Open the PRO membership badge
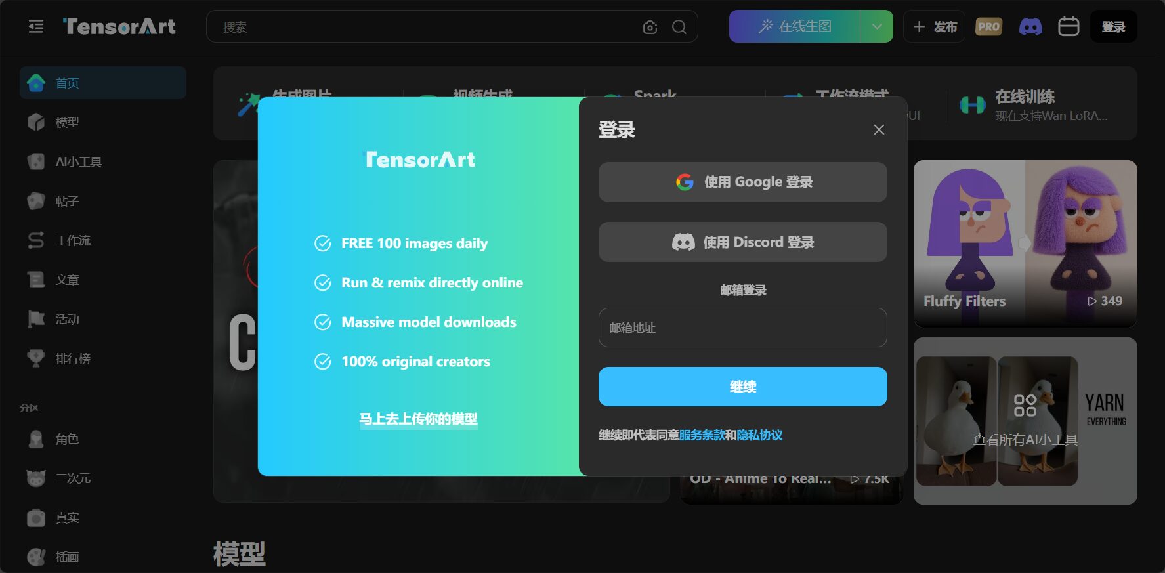1165x573 pixels. [x=988, y=26]
